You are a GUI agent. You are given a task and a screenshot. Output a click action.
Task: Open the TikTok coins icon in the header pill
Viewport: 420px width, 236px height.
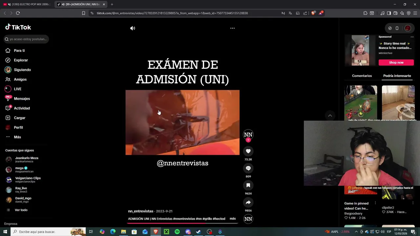390,28
